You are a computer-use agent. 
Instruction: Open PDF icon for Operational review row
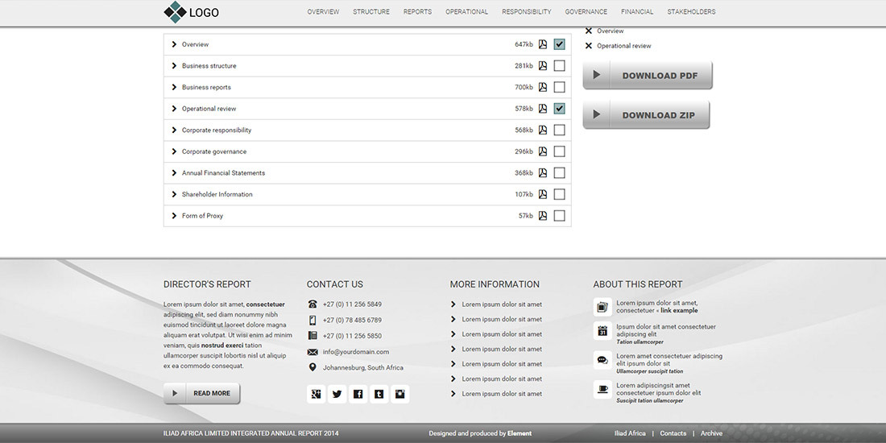coord(542,109)
